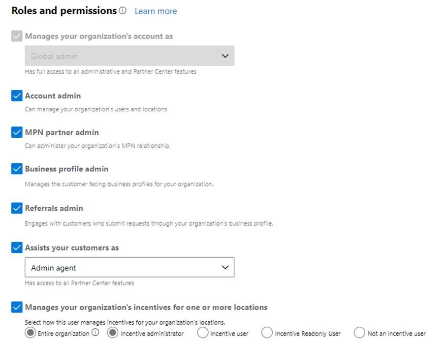Click the disabled Manages organization's account checkbox
This screenshot has width=444, height=342.
click(x=17, y=36)
